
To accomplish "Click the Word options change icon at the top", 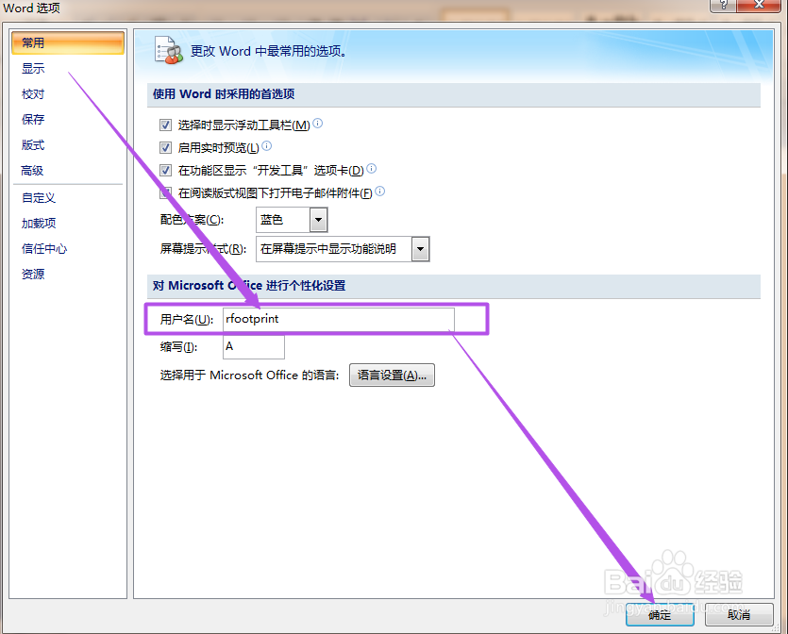I will (x=168, y=51).
